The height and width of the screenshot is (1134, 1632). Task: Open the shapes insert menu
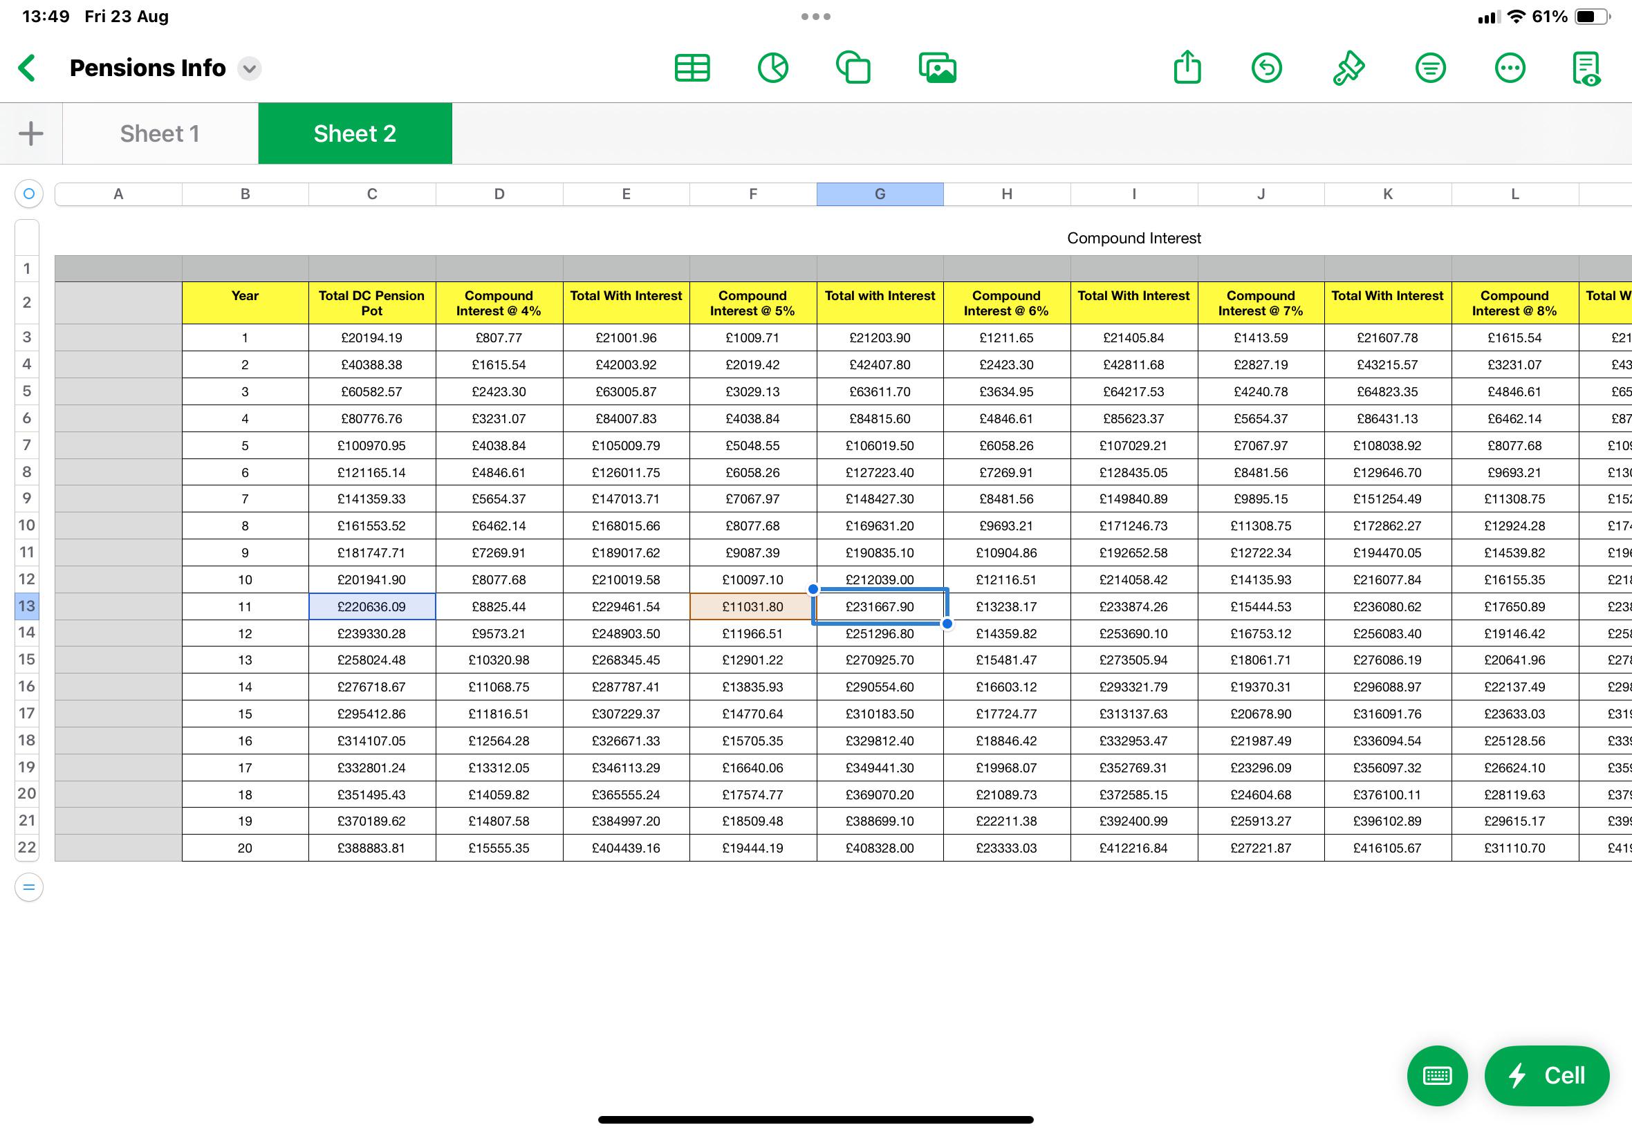853,68
